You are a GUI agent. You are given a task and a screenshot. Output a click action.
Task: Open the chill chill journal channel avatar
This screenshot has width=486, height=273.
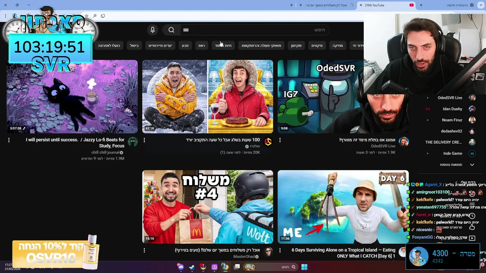tap(133, 142)
